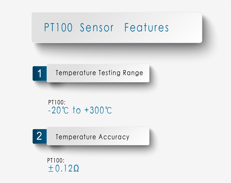Select the "Temperature Testing Range" heading bar
Screen dimensions: 231x183
pyautogui.click(x=98, y=73)
